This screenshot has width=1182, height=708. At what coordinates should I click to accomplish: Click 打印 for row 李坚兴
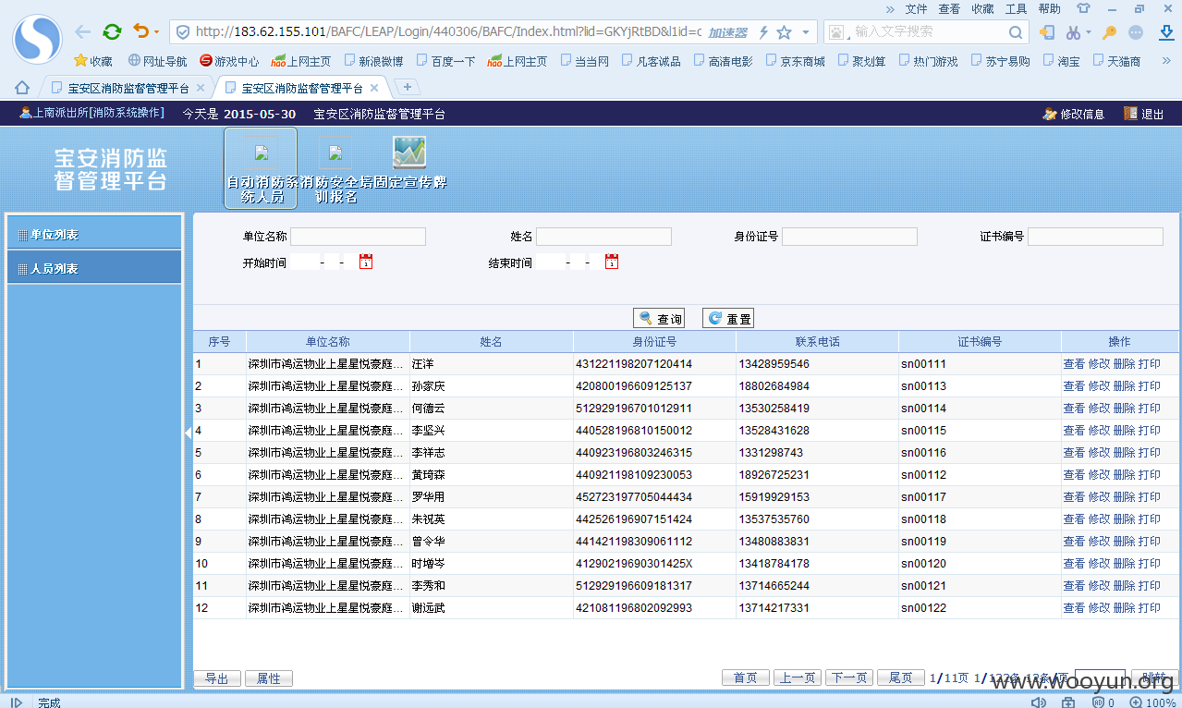click(1149, 431)
